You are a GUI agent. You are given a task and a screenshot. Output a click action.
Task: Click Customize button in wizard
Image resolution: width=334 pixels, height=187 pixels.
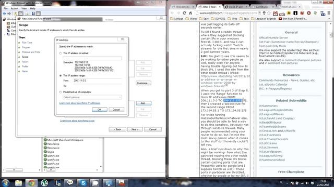tap(144, 83)
